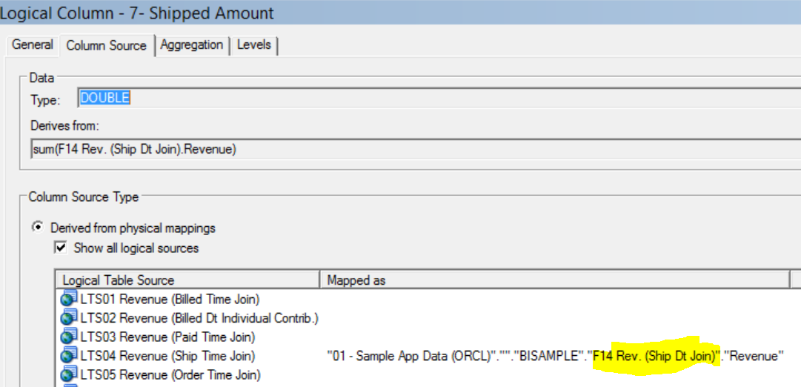Uncheck Show all logical sources checkbox
This screenshot has height=387, width=801.
(x=61, y=248)
